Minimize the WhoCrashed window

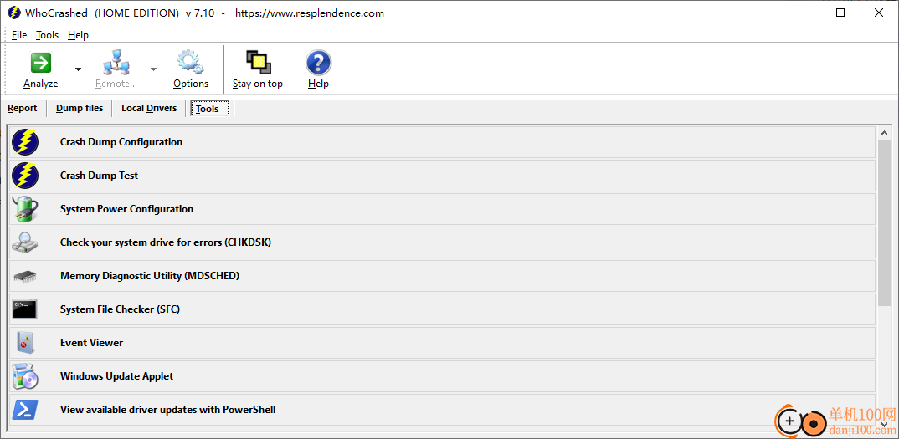[800, 13]
